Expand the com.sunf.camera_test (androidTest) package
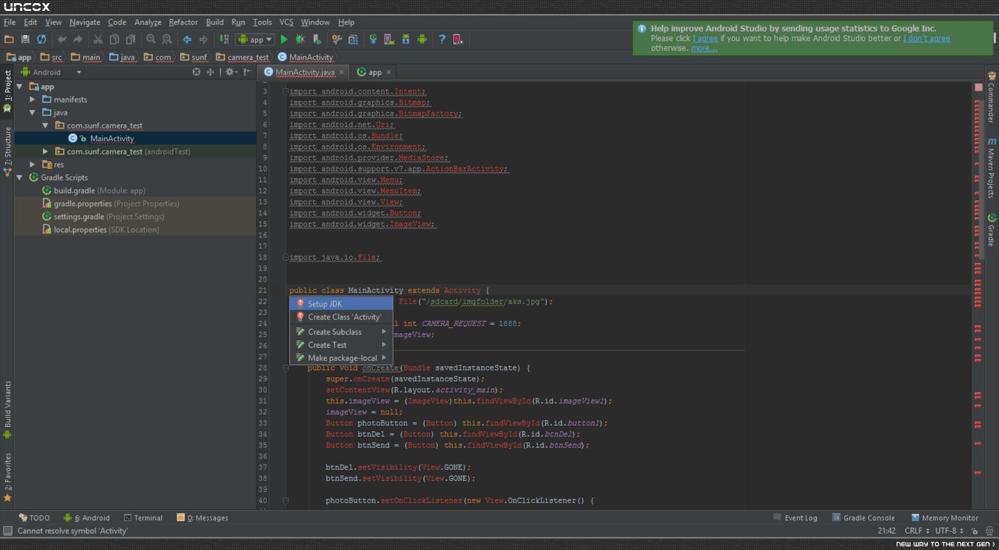Screen dimensions: 999x550 (45, 151)
